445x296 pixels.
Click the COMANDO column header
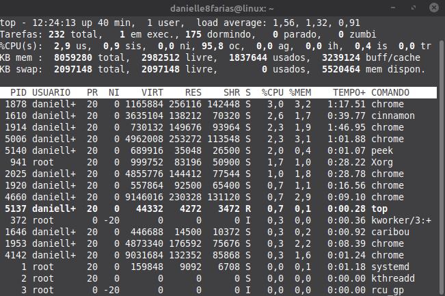390,92
